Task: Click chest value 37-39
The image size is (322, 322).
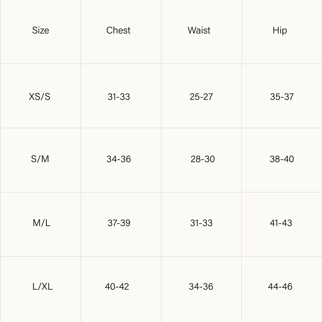Action: pos(119,223)
